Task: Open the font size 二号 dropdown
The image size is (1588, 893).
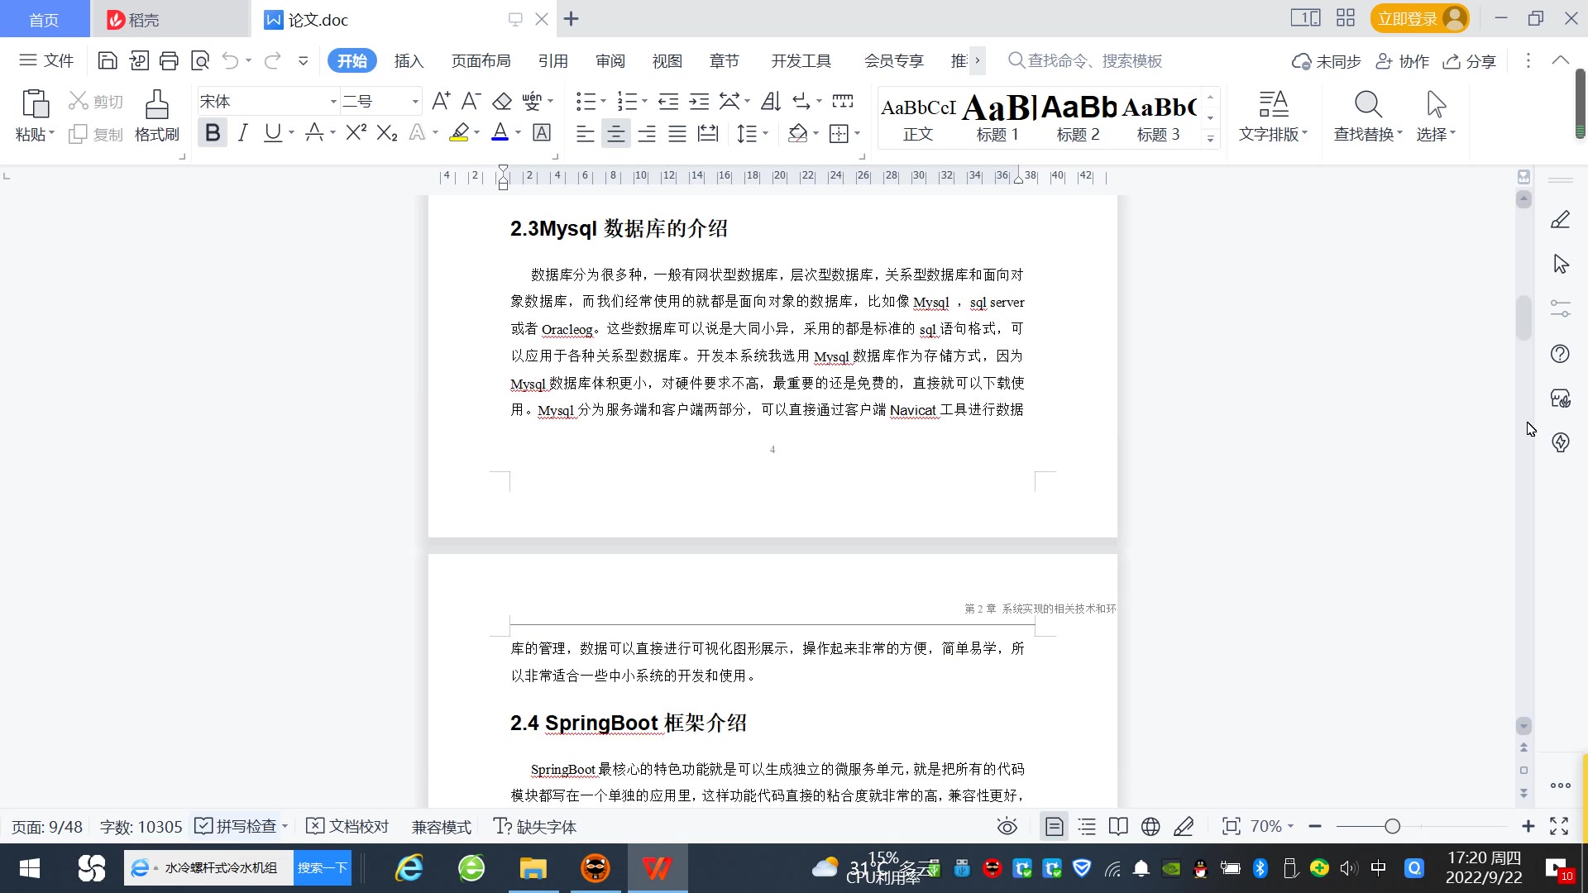Action: (415, 102)
